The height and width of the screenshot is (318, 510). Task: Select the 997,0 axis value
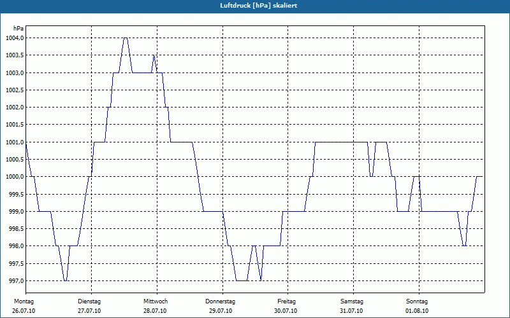click(x=16, y=280)
